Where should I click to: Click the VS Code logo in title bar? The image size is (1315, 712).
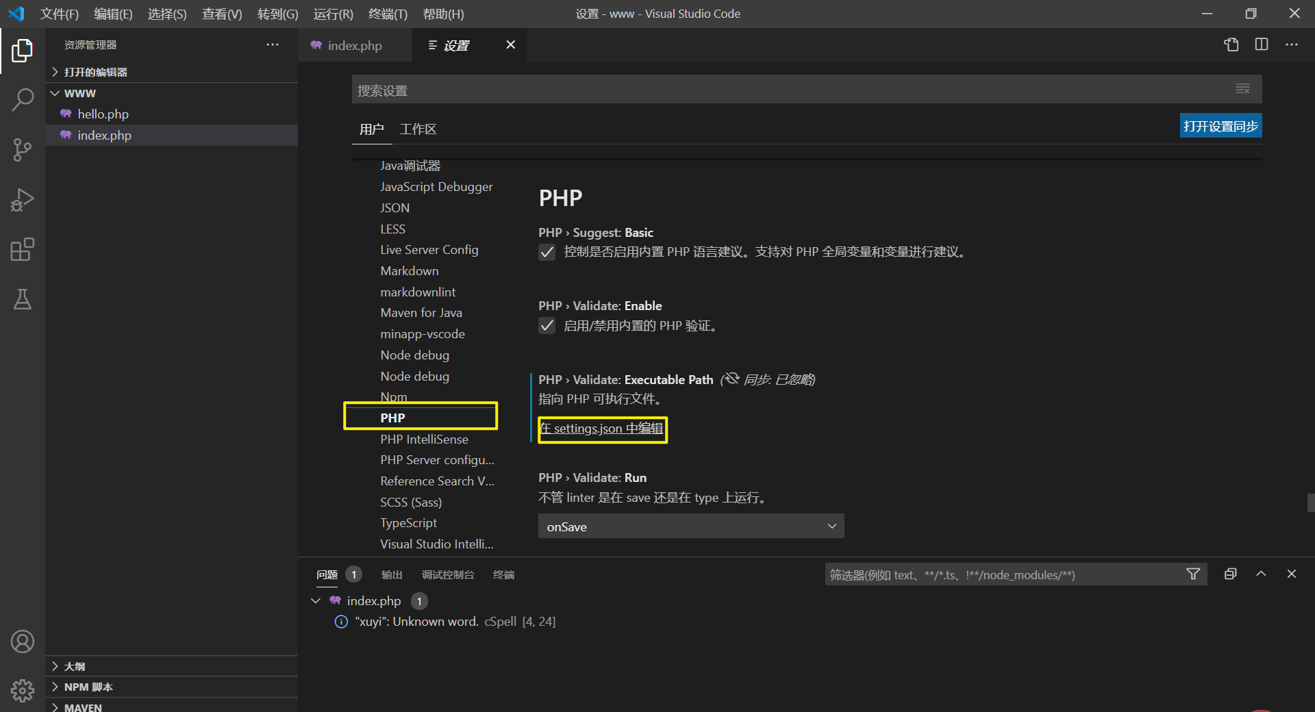point(16,14)
